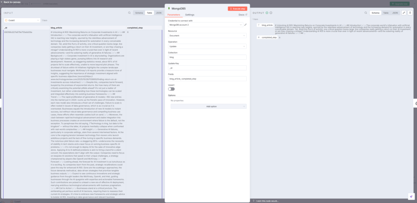Edit the MongoDB credential with pencil icon
The width and height of the screenshot is (417, 203).
tap(245, 25)
